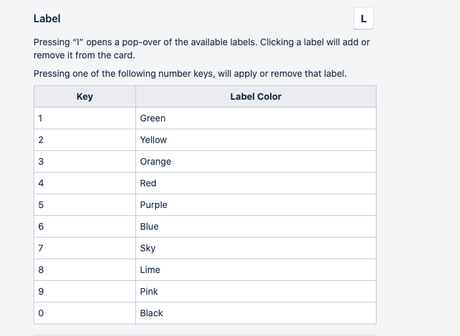Click the Lime label color cell
460x336 pixels.
pyautogui.click(x=150, y=270)
